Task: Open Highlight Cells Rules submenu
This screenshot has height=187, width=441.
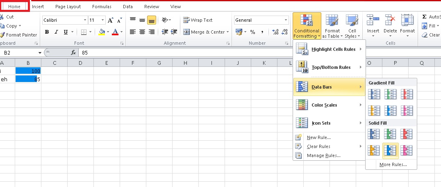Action: 329,49
